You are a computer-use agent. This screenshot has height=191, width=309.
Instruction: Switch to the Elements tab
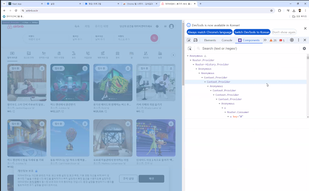(210, 40)
